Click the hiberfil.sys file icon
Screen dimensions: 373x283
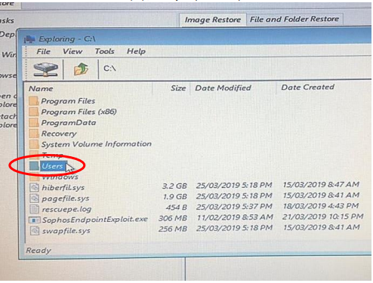pos(35,187)
